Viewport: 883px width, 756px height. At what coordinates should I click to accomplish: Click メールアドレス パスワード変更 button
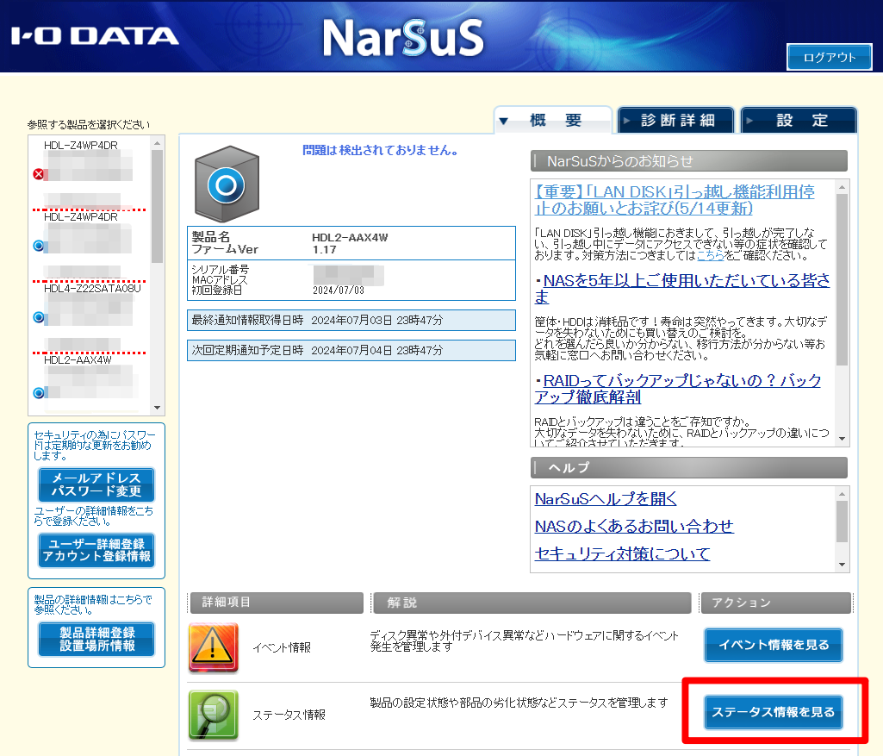pos(96,485)
